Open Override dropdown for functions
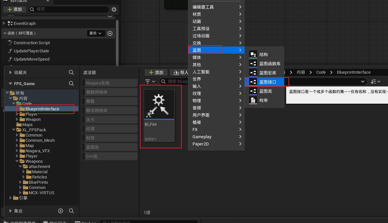The height and width of the screenshot is (223, 388). tap(96, 33)
